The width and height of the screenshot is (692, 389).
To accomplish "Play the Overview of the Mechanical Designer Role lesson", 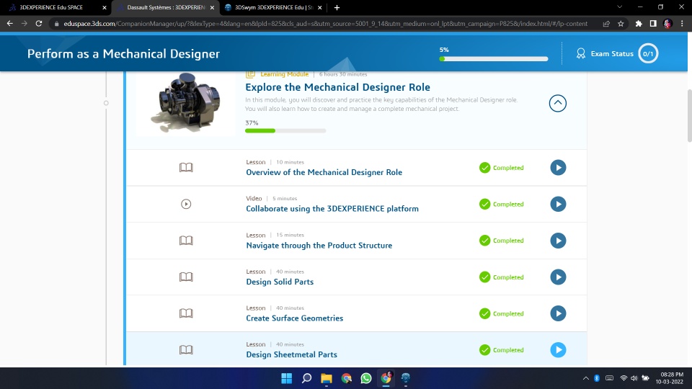I will coord(558,168).
